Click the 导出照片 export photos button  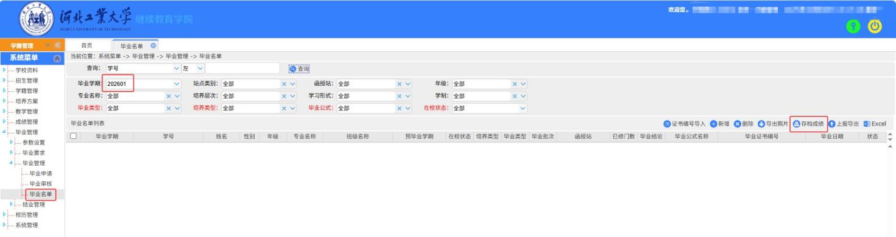[x=773, y=124]
